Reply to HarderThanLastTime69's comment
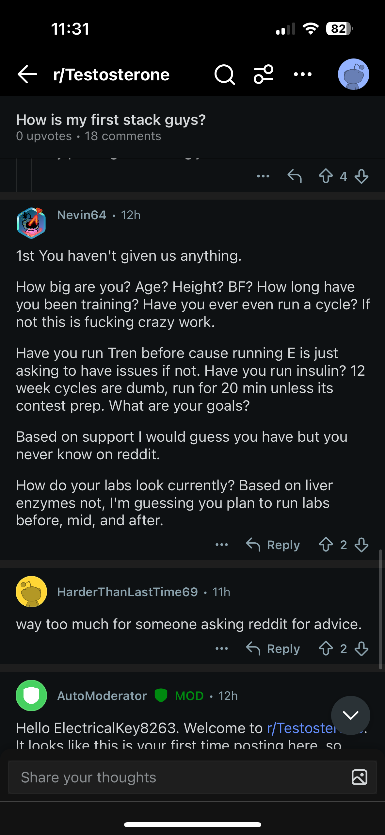This screenshot has width=385, height=835. (273, 648)
